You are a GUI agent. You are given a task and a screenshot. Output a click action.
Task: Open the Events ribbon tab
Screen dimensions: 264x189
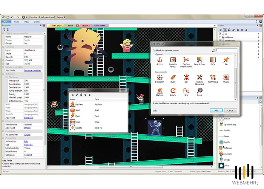37,22
